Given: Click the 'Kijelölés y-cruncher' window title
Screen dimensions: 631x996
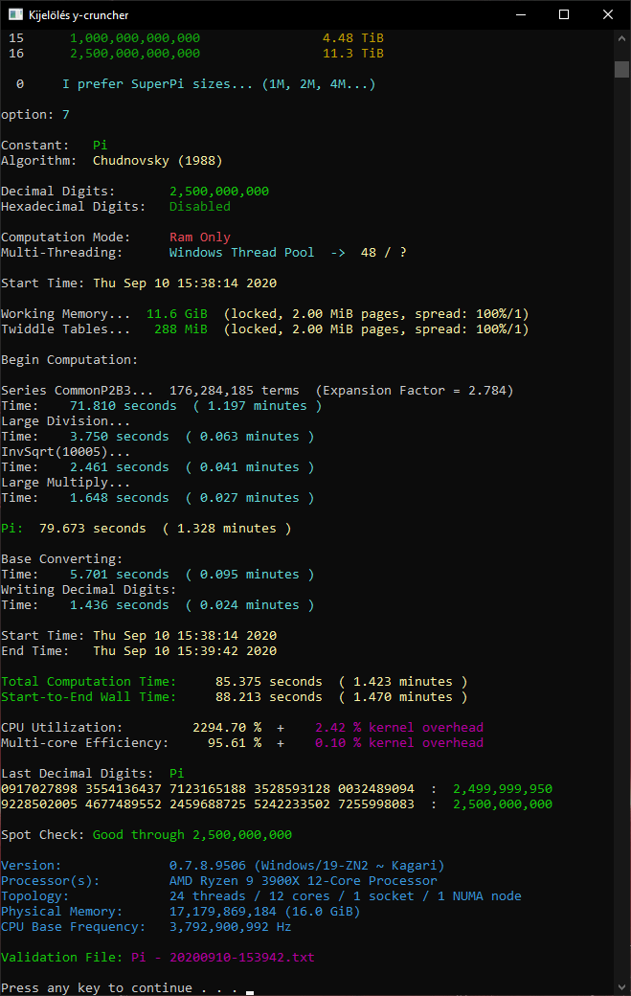Looking at the screenshot, I should (79, 15).
